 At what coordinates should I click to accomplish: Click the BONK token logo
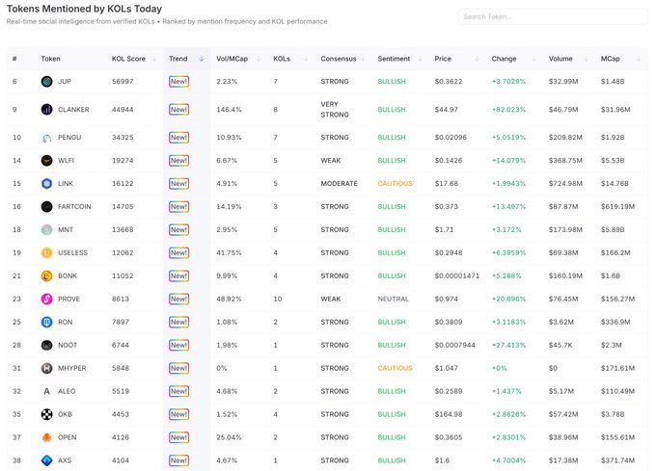point(46,275)
